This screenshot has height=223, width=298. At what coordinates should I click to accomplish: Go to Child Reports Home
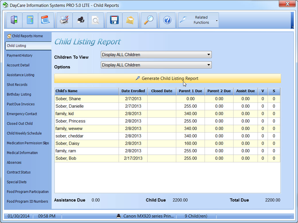(27, 36)
